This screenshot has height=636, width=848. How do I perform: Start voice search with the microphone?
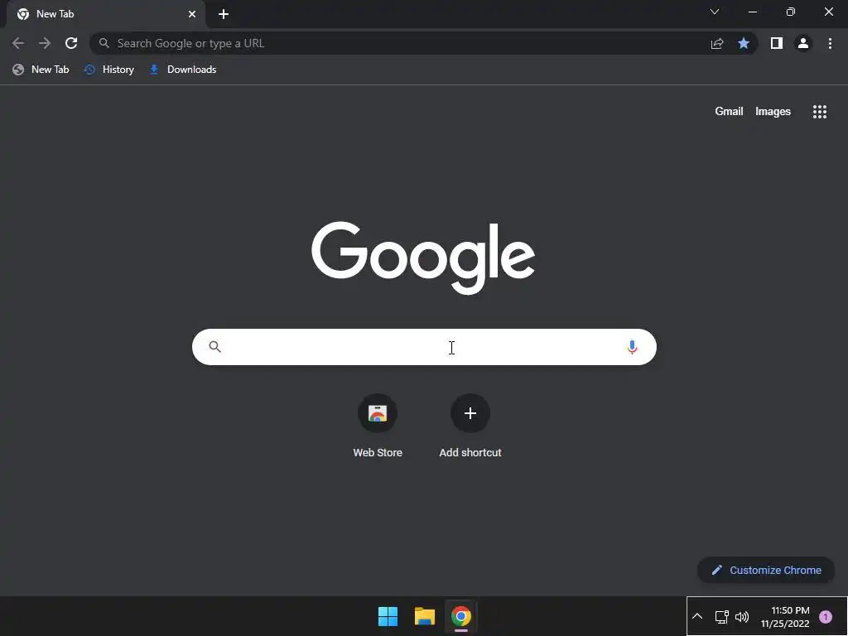tap(632, 347)
